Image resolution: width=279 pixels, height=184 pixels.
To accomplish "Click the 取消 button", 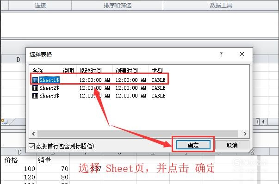I will tap(232, 145).
